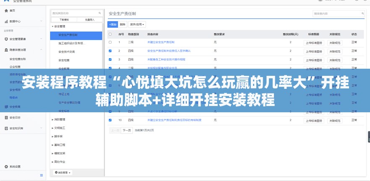The height and width of the screenshot is (181, 370).
Task: Collapse the 安全管理 tree node
Action: 52,26
